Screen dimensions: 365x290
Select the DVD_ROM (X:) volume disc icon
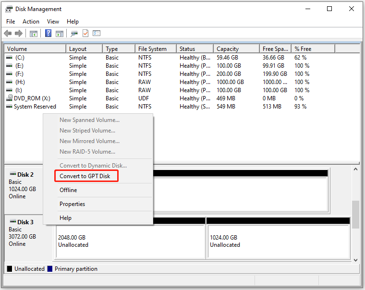tap(10, 98)
